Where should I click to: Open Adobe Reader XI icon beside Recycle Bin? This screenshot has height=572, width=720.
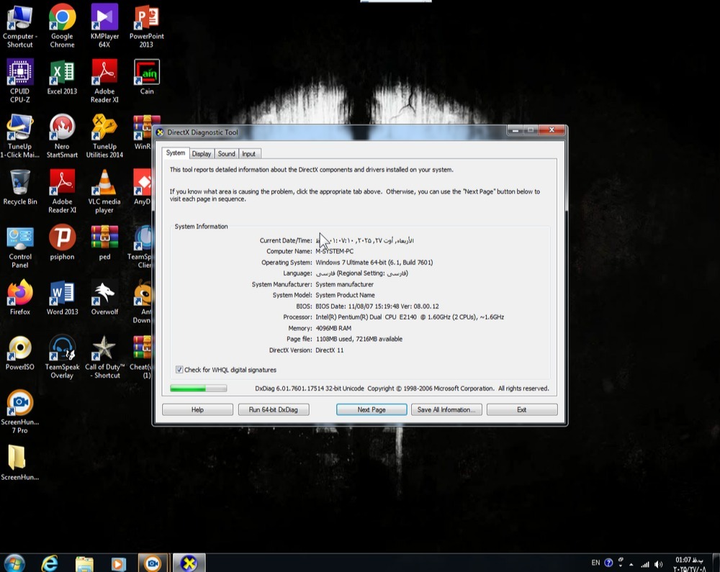point(62,191)
